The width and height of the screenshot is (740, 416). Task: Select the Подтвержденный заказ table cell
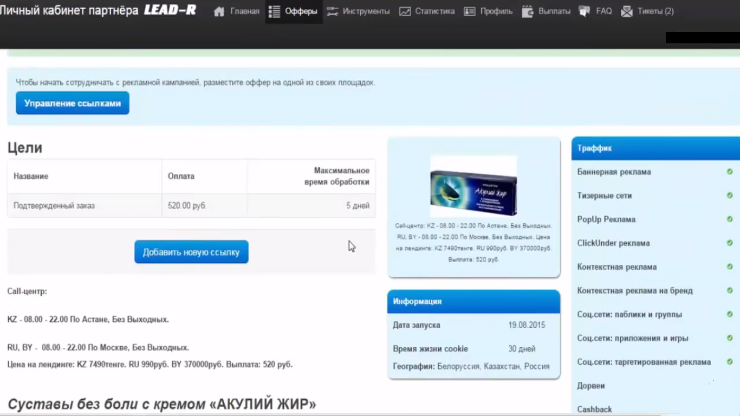pyautogui.click(x=85, y=206)
